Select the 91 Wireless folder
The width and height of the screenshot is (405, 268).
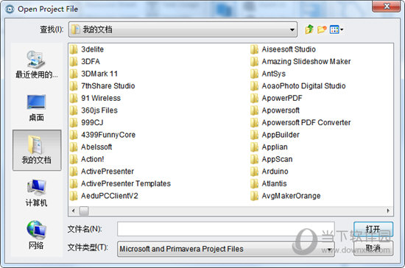click(95, 98)
